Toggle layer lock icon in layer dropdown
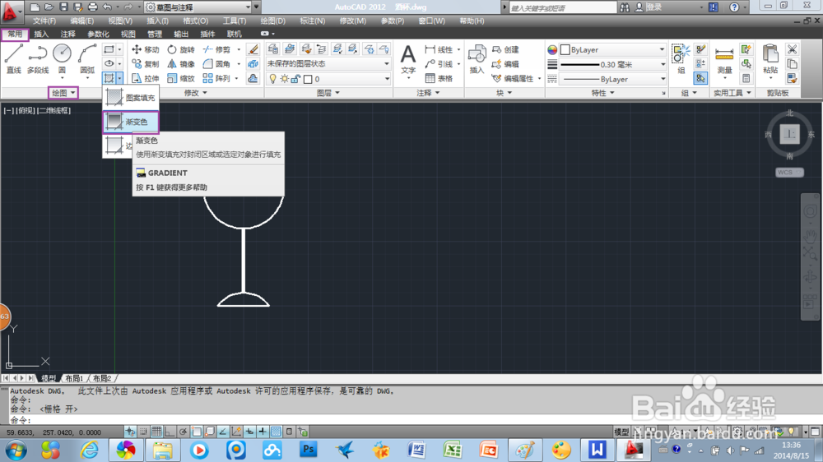The image size is (823, 462). click(295, 79)
